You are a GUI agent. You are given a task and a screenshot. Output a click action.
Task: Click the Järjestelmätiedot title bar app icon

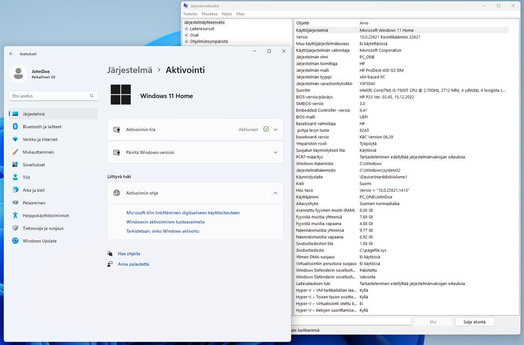coord(186,5)
